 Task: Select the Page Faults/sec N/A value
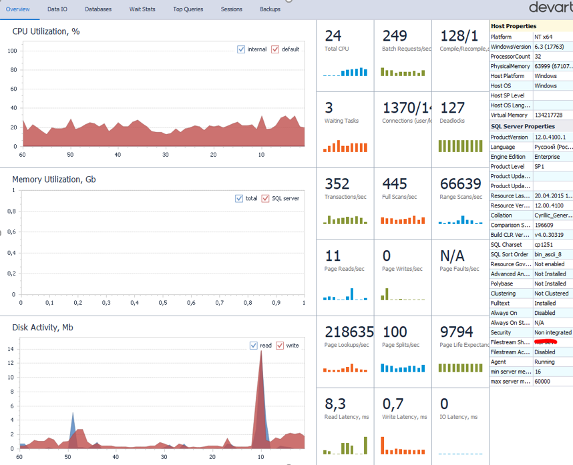(x=452, y=256)
